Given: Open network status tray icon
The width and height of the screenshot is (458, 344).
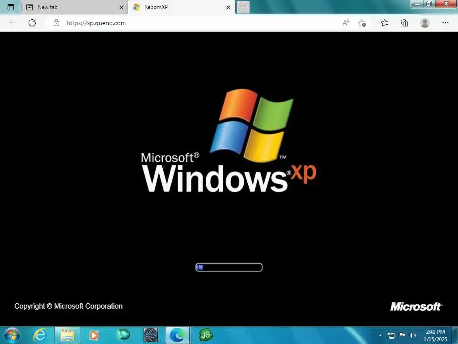Looking at the screenshot, I should click(391, 335).
